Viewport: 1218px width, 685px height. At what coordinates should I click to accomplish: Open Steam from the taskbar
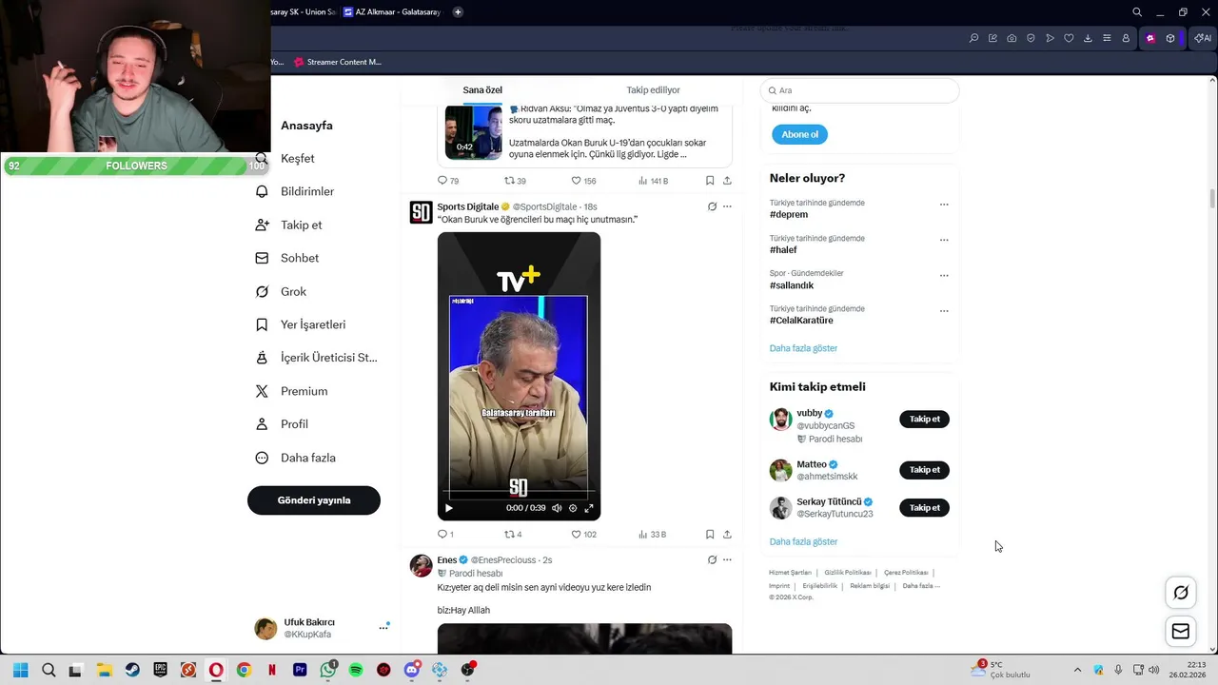point(132,670)
